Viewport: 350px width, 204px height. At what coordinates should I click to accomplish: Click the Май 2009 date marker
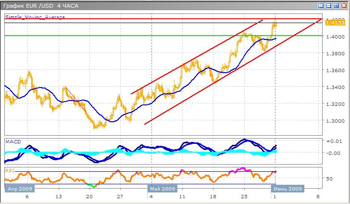tap(162, 189)
